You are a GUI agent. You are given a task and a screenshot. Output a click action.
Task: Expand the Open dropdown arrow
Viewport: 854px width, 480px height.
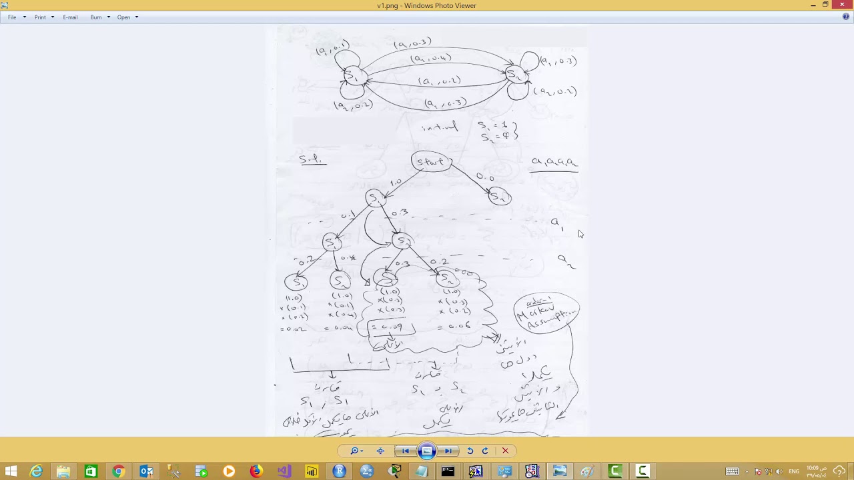coord(136,17)
